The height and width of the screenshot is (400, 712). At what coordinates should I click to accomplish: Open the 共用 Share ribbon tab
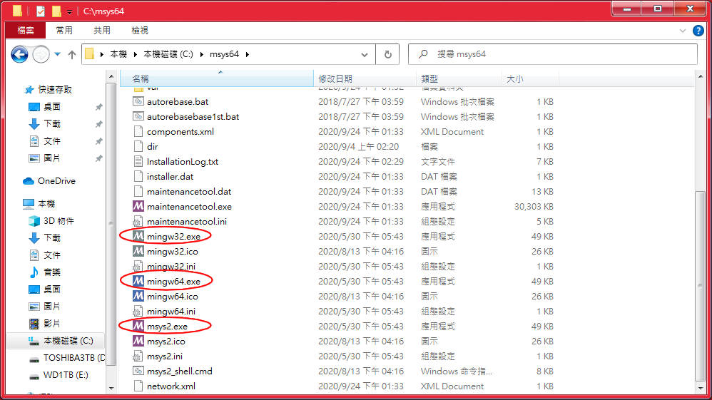pyautogui.click(x=102, y=31)
